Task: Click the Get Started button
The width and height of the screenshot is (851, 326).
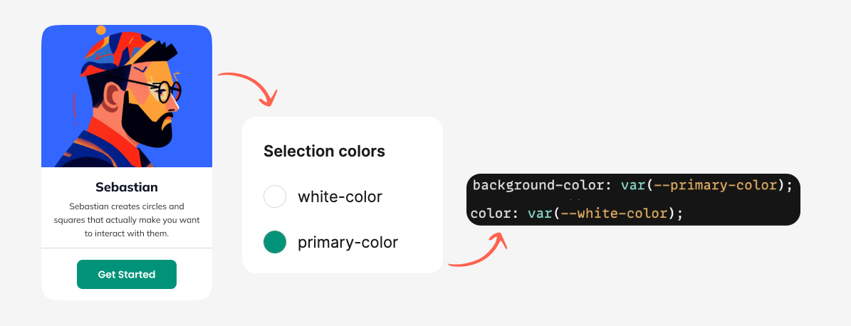Action: tap(127, 275)
